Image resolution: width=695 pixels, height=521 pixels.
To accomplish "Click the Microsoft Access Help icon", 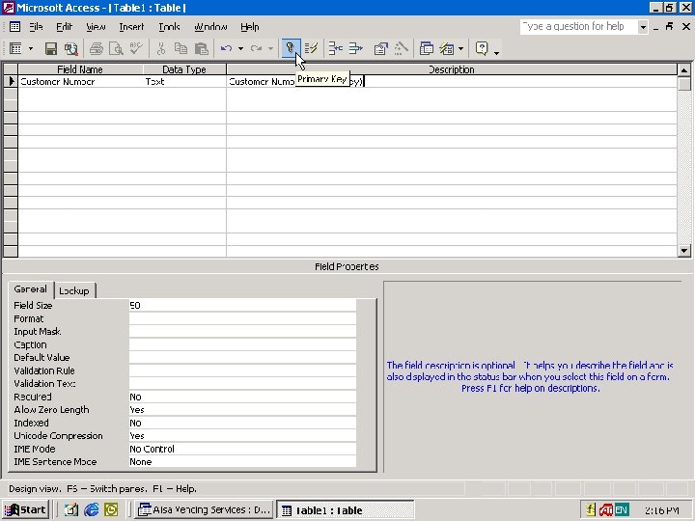I will [482, 48].
